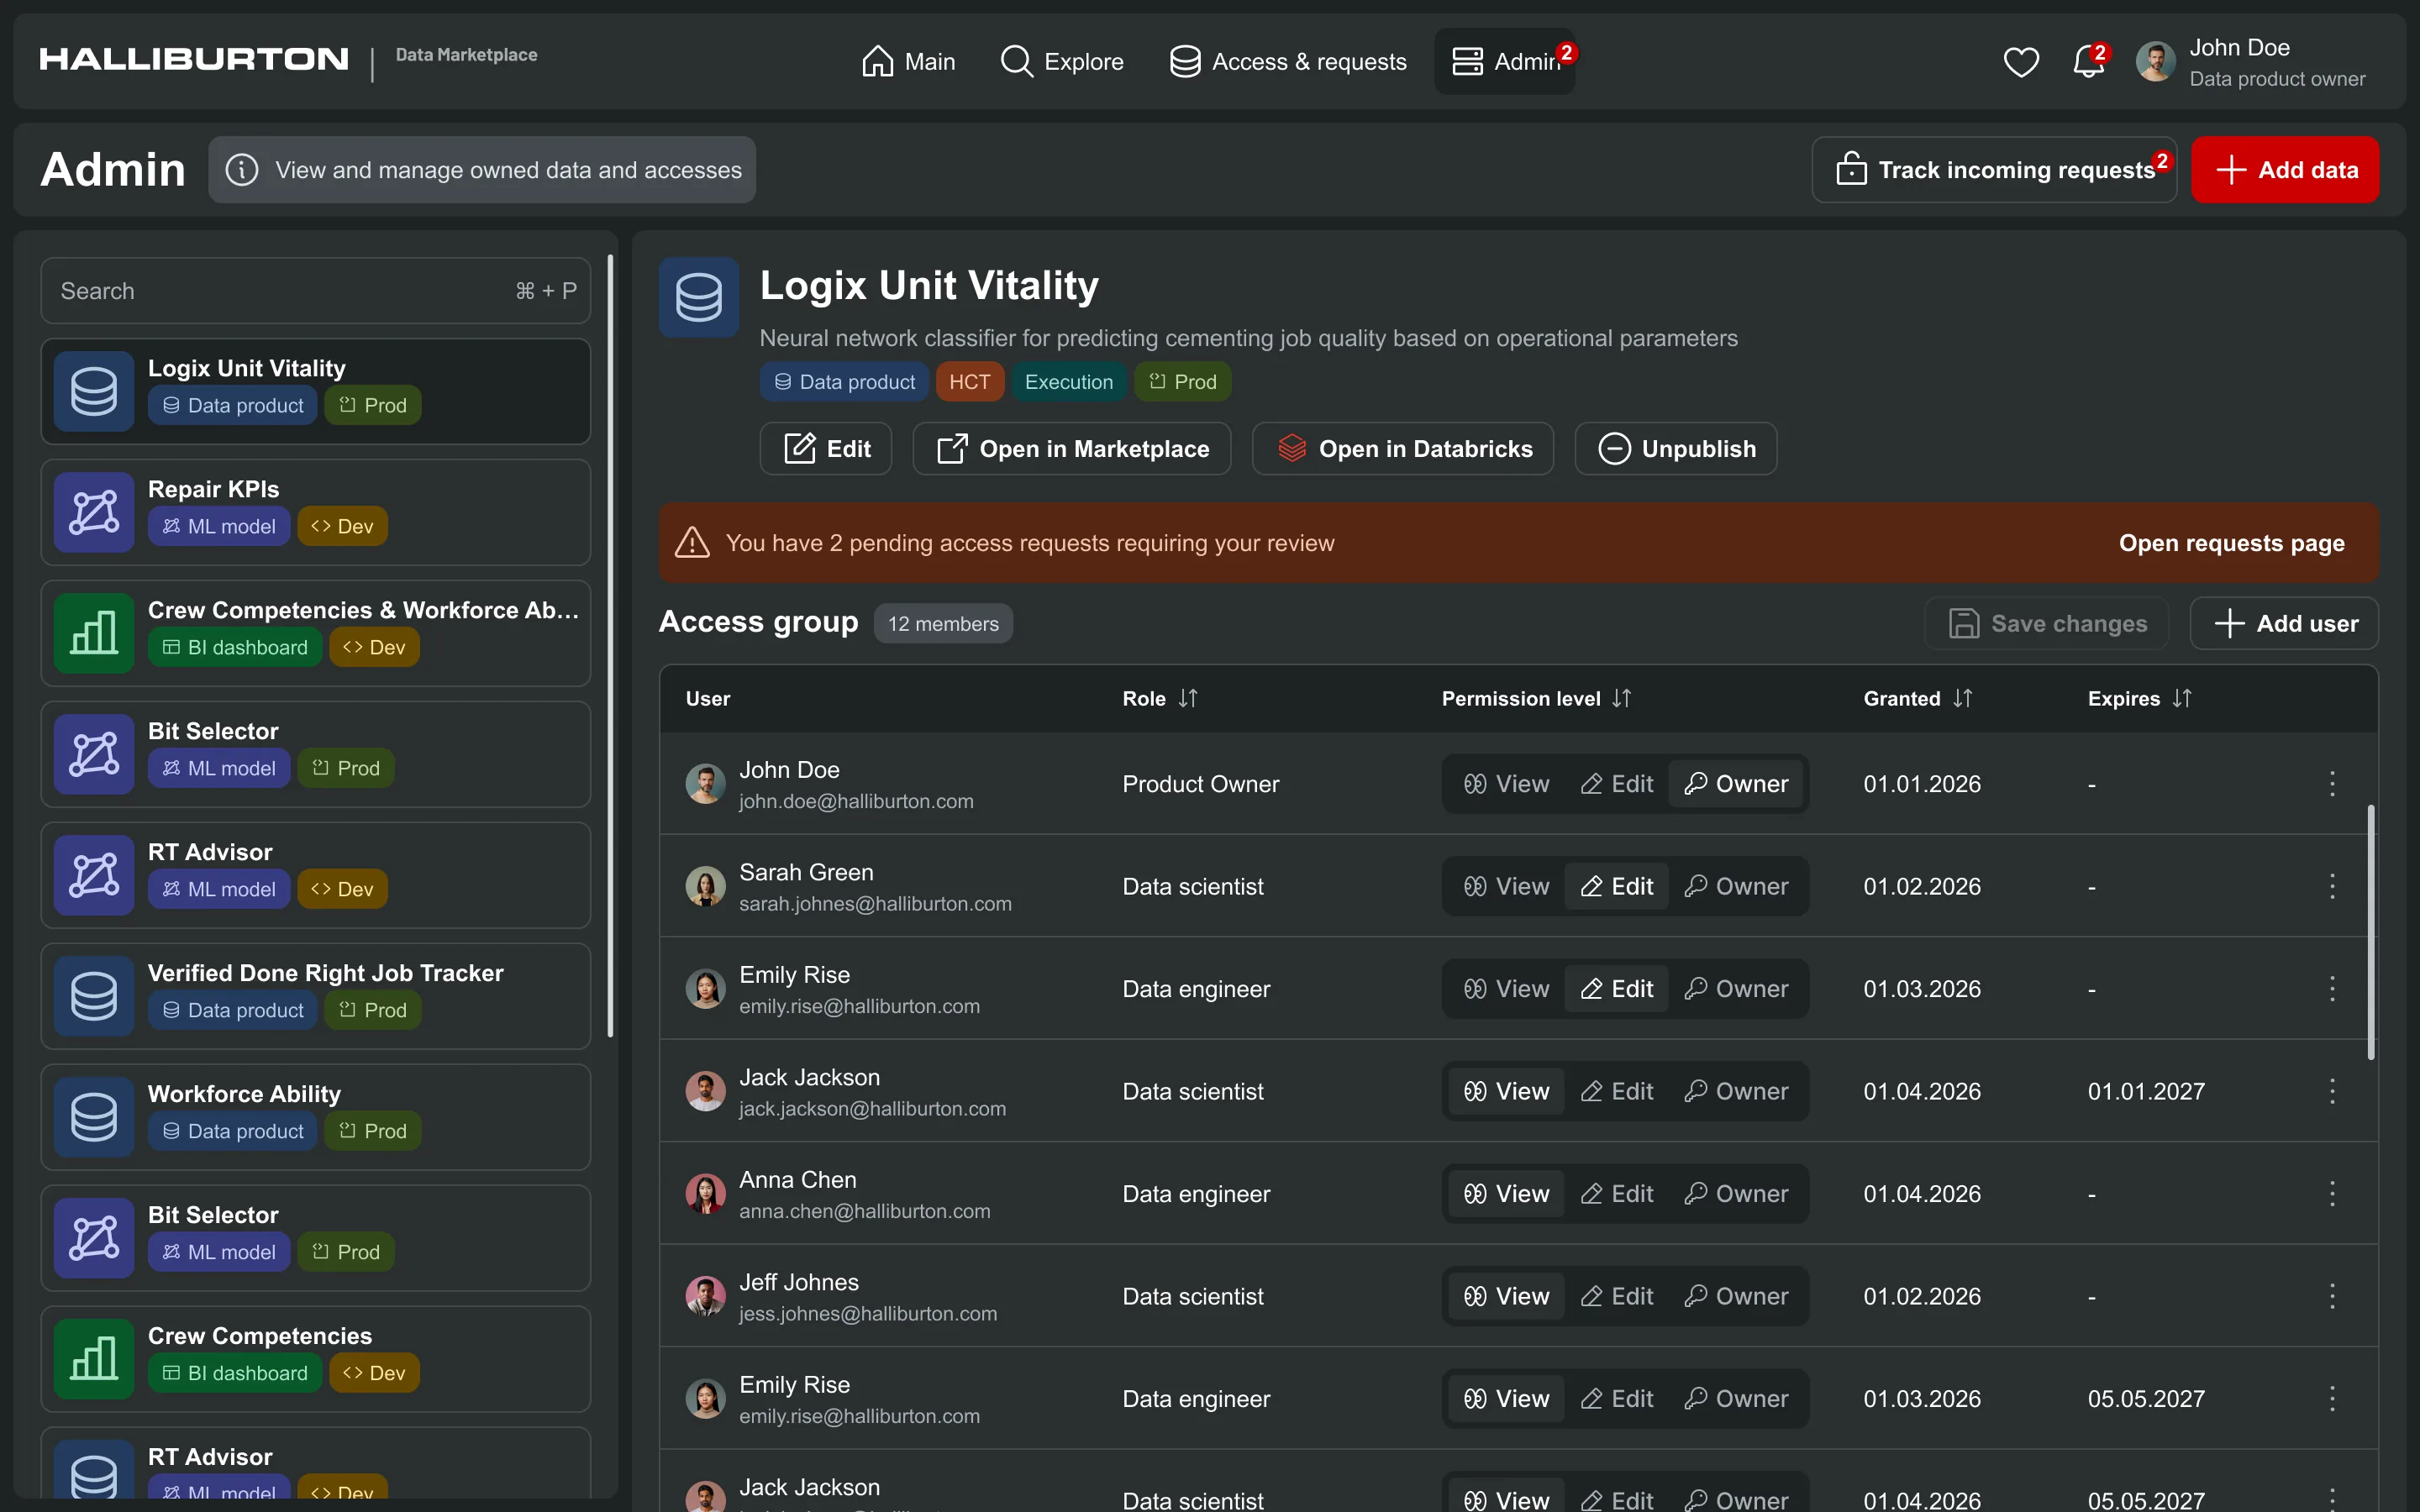
Task: Open the favorites heart icon
Action: coord(2020,62)
